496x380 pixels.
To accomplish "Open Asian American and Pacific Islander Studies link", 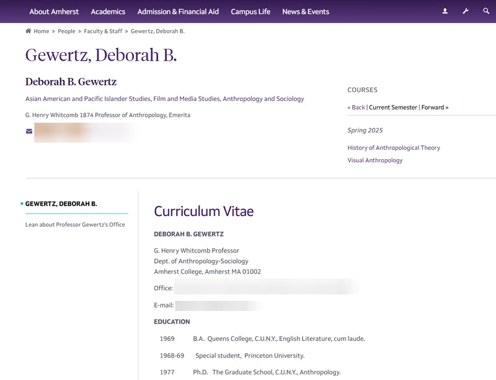I will tap(88, 99).
